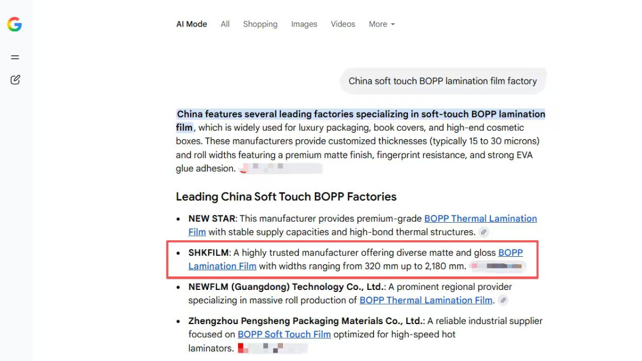Go to the Videos tab
The image size is (642, 361).
click(342, 24)
